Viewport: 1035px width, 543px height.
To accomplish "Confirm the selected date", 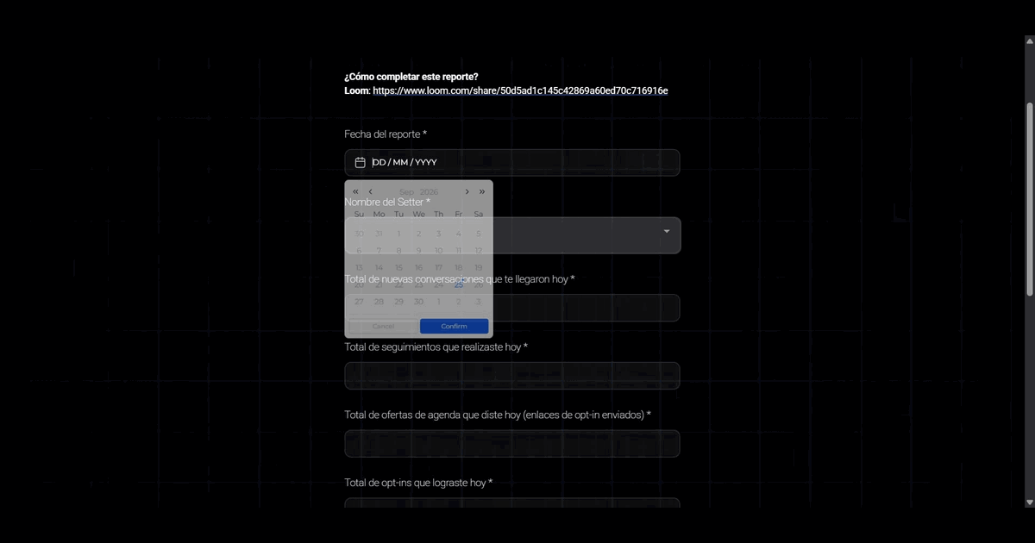I will (x=454, y=326).
